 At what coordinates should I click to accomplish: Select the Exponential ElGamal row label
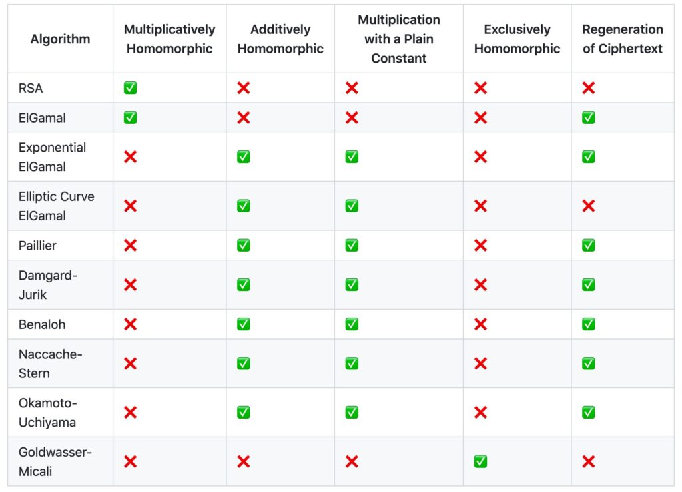point(52,157)
